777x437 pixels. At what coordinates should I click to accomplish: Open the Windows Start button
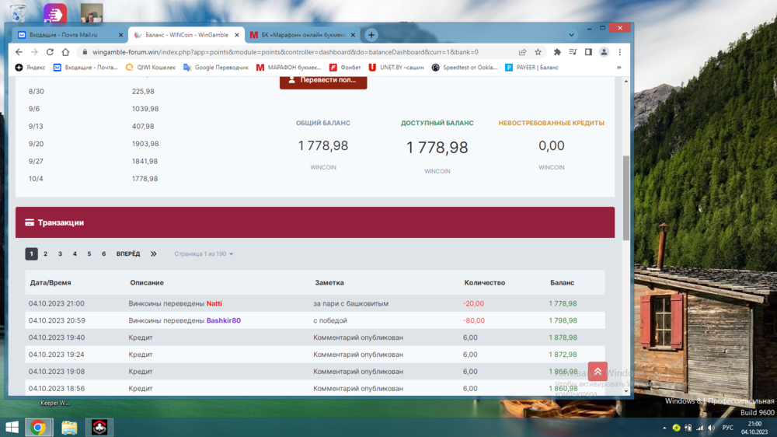coord(12,428)
